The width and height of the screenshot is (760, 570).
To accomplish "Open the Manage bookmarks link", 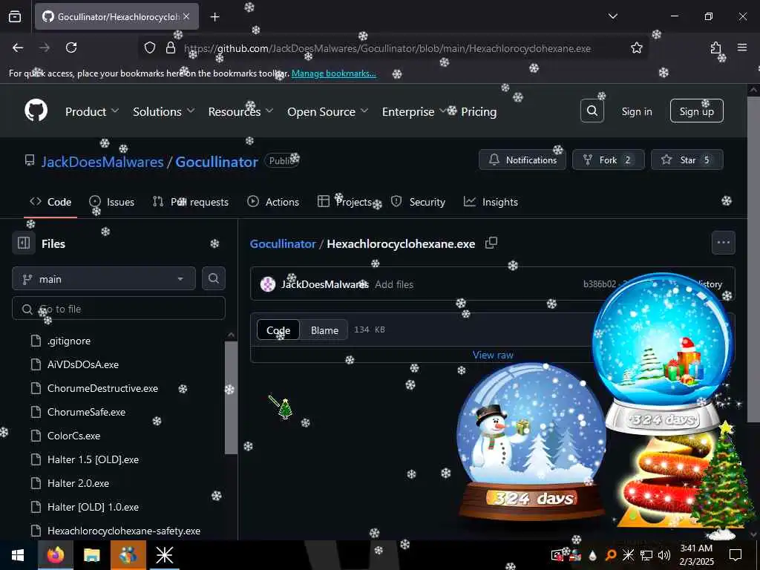I will (x=333, y=73).
